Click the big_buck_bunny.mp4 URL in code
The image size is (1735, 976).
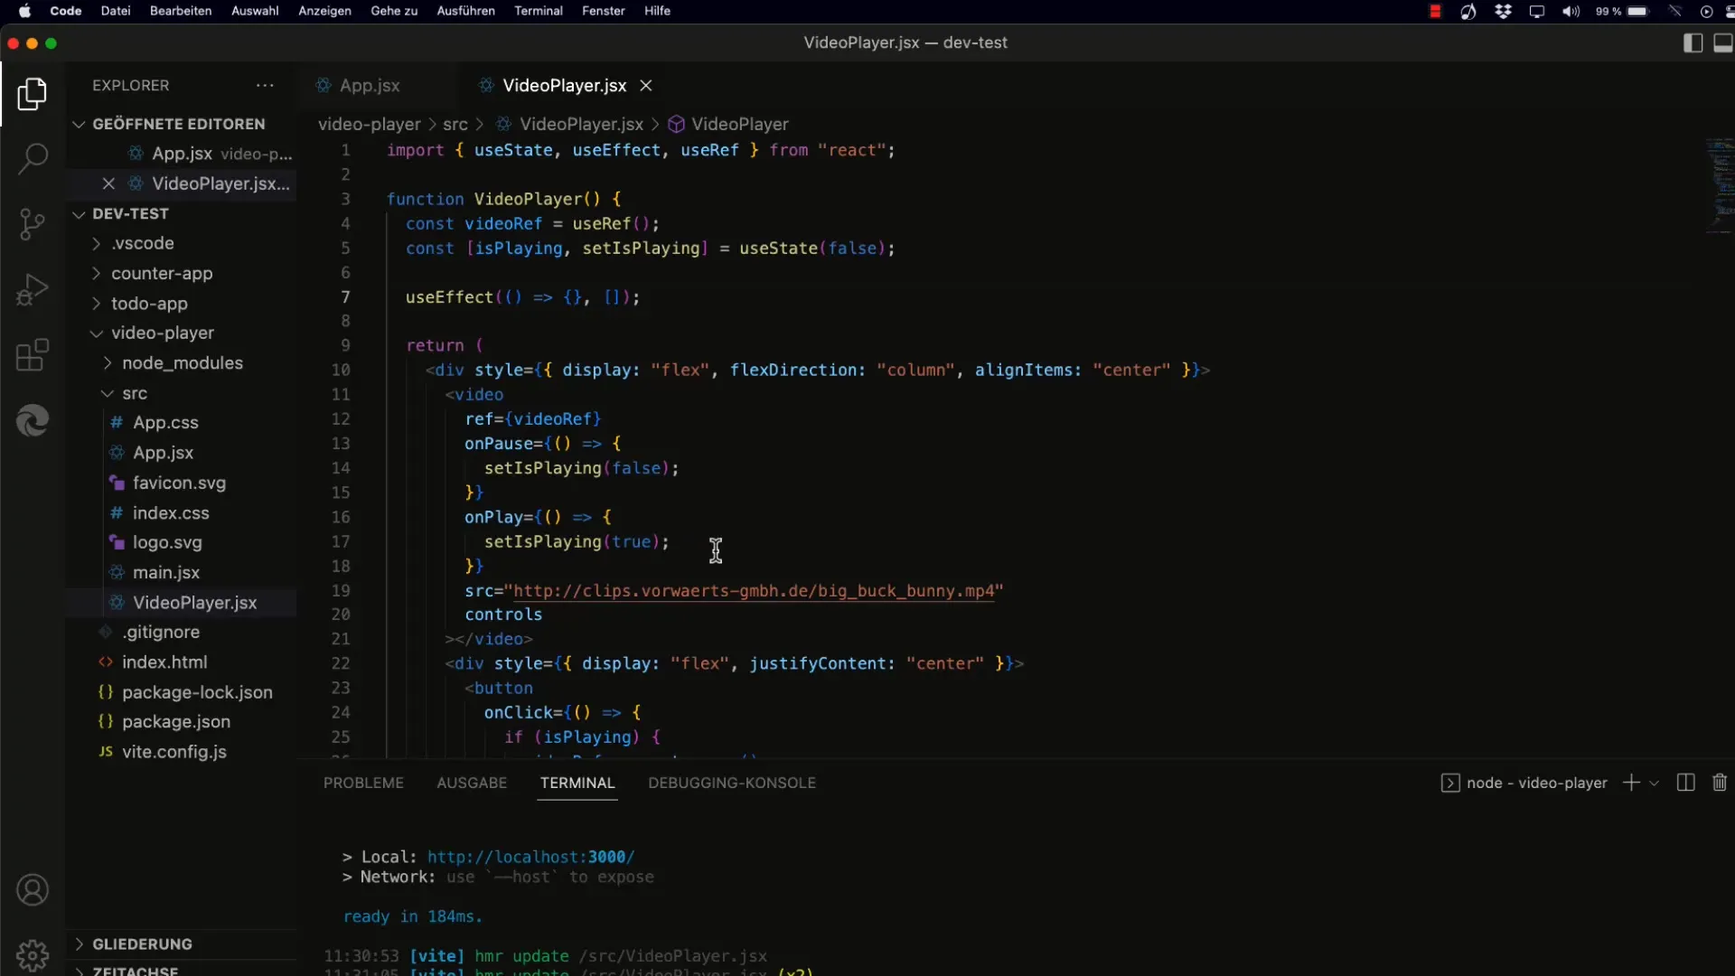(x=754, y=590)
